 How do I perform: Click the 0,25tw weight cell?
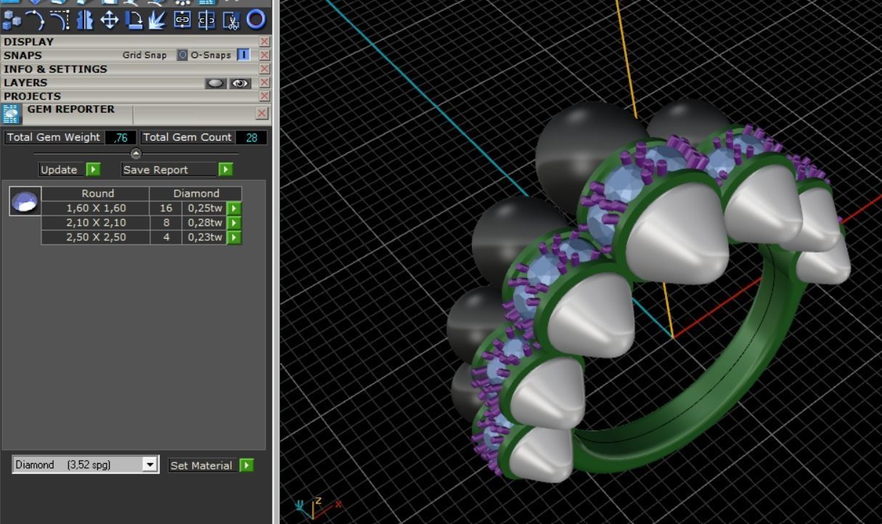(205, 208)
